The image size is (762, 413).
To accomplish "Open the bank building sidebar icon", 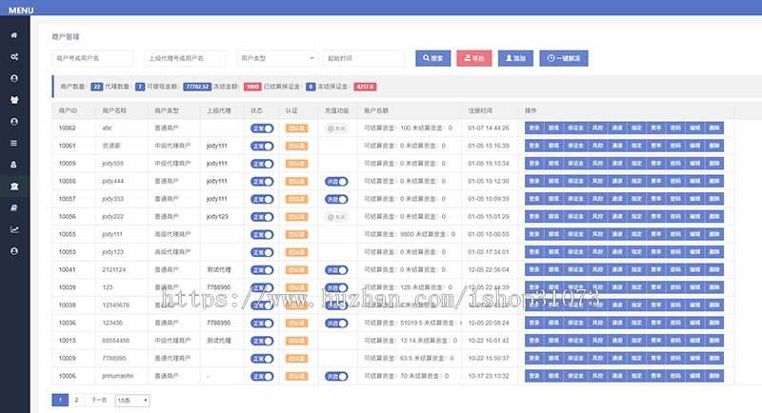I will (x=14, y=186).
